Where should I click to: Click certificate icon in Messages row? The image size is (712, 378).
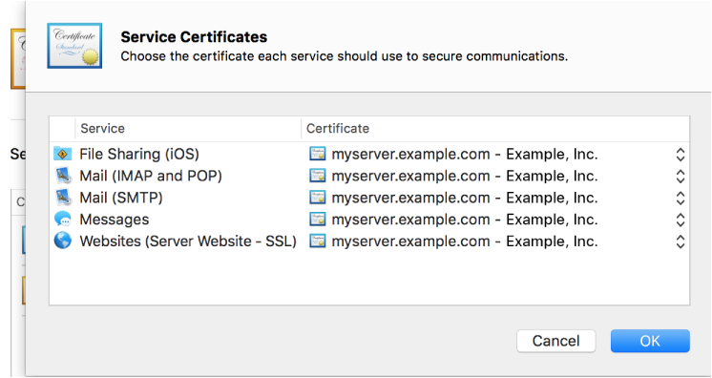pos(318,220)
